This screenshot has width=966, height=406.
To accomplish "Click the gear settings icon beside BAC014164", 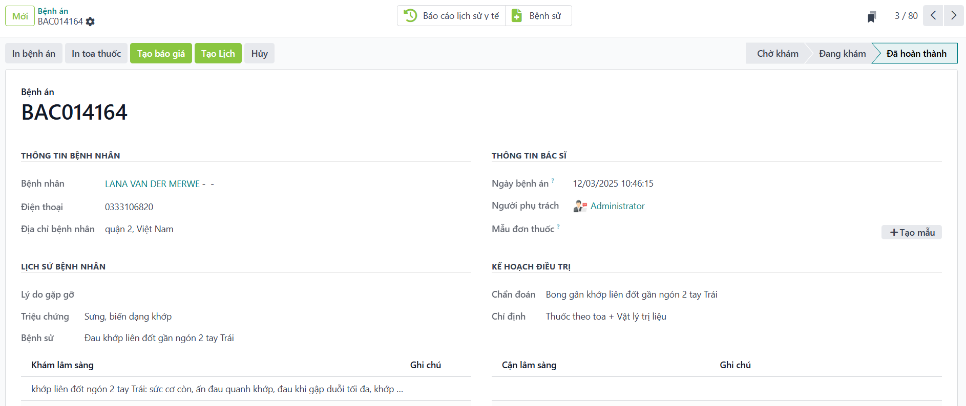I will coord(91,21).
